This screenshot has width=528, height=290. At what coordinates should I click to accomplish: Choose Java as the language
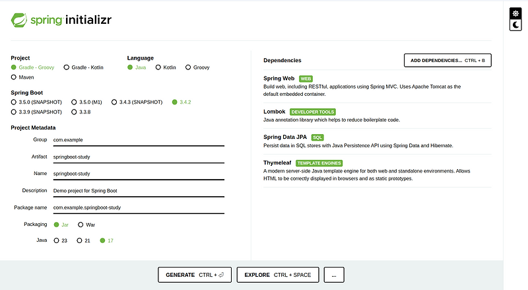(137, 67)
